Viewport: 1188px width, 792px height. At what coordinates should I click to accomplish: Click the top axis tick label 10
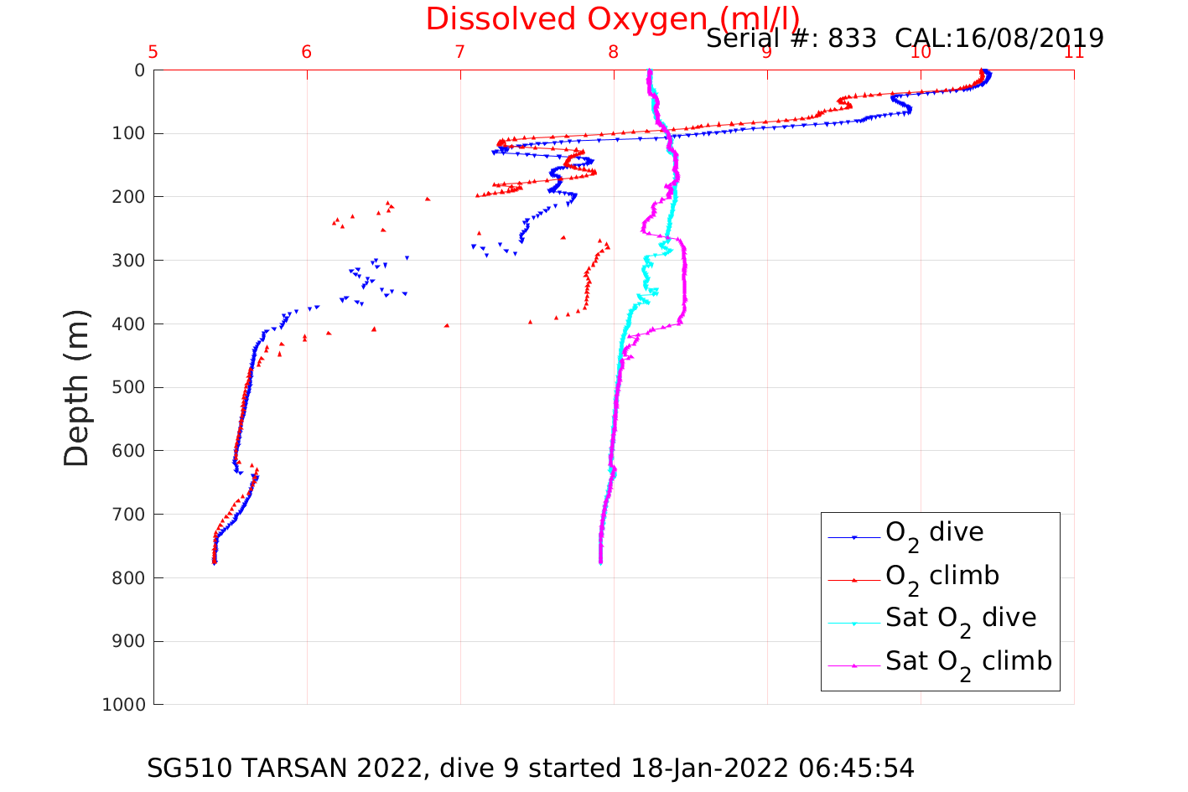coord(920,53)
